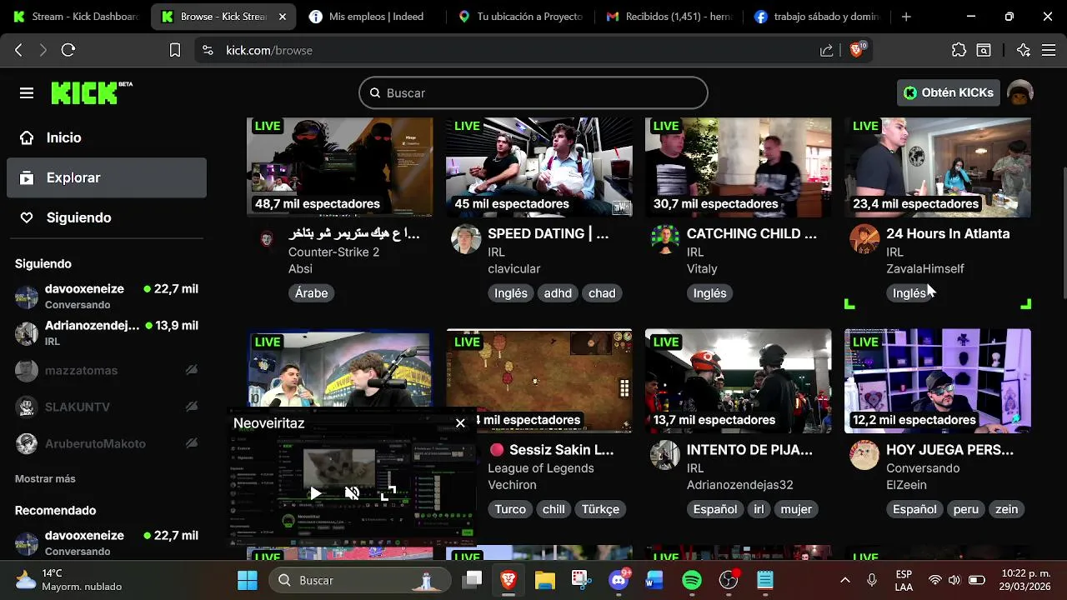The width and height of the screenshot is (1067, 600).
Task: Open the new tab button
Action: [906, 17]
